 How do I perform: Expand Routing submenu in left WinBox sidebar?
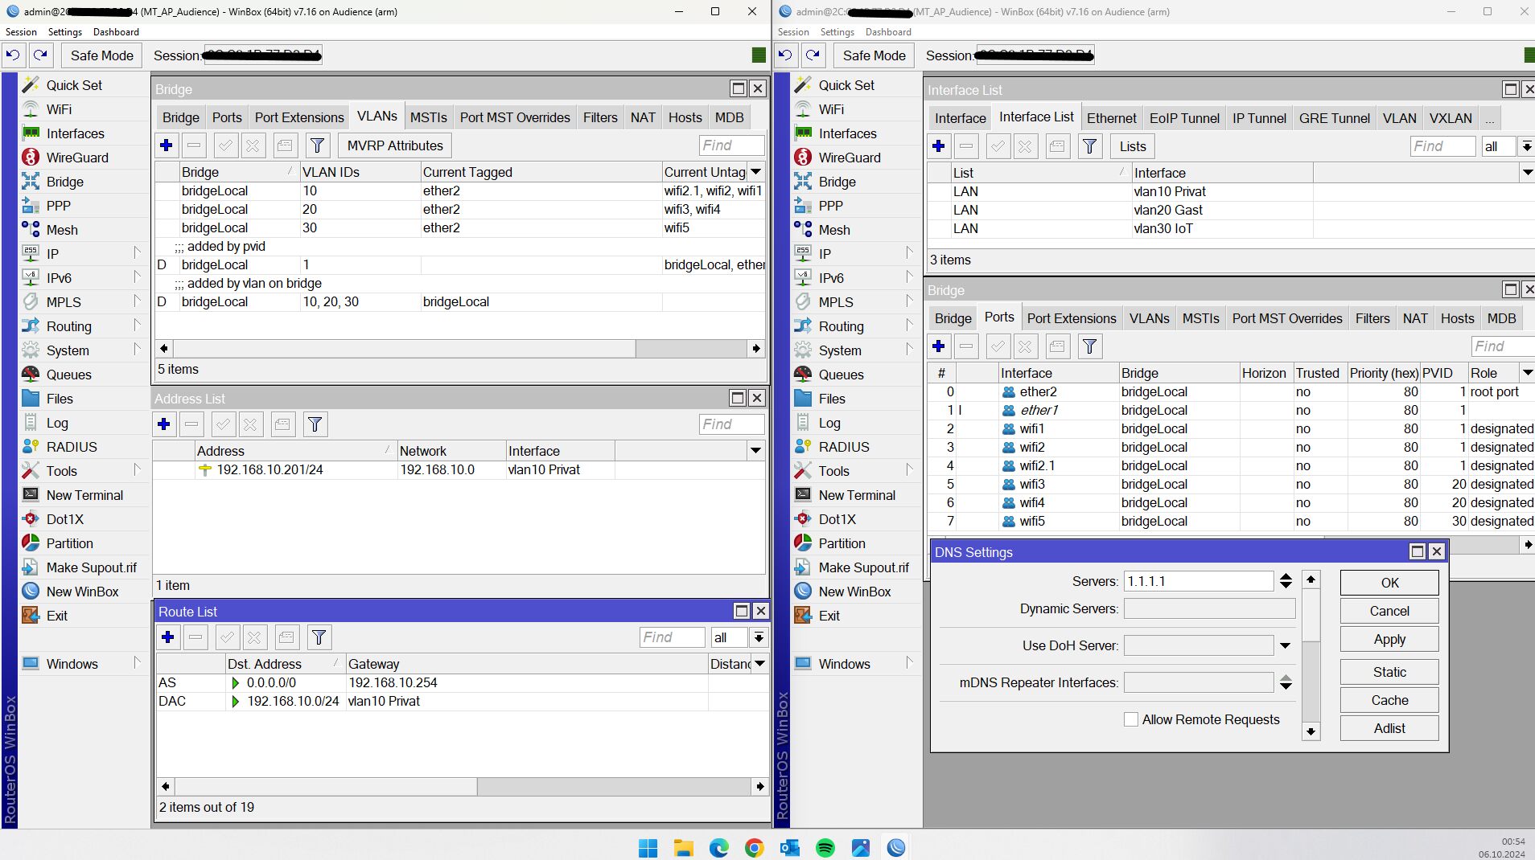[x=136, y=326]
